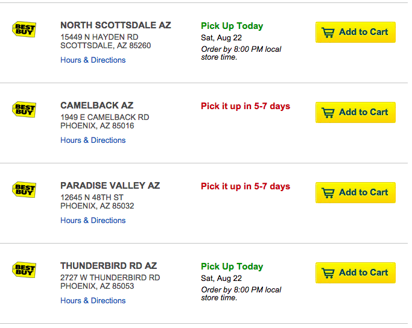The image size is (412, 328).
Task: Click cart icon in North Scottsdale button
Action: pyautogui.click(x=328, y=33)
